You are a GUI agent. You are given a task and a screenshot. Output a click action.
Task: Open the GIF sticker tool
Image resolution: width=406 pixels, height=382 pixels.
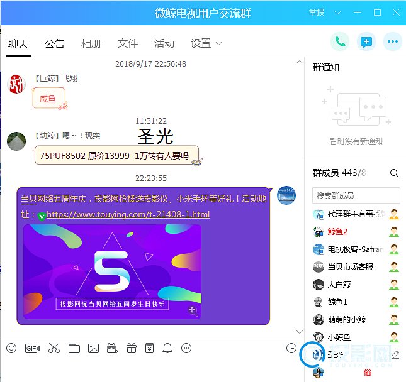coord(32,349)
